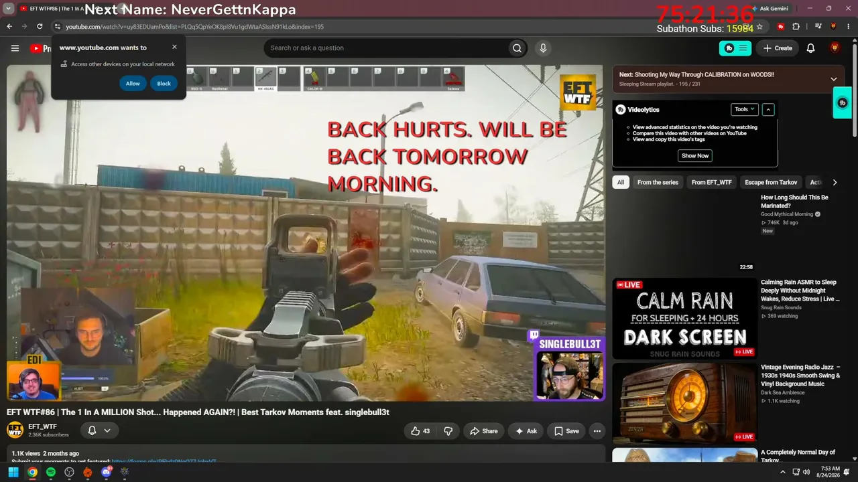Image resolution: width=858 pixels, height=482 pixels.
Task: Open the Create menu
Action: pos(777,48)
